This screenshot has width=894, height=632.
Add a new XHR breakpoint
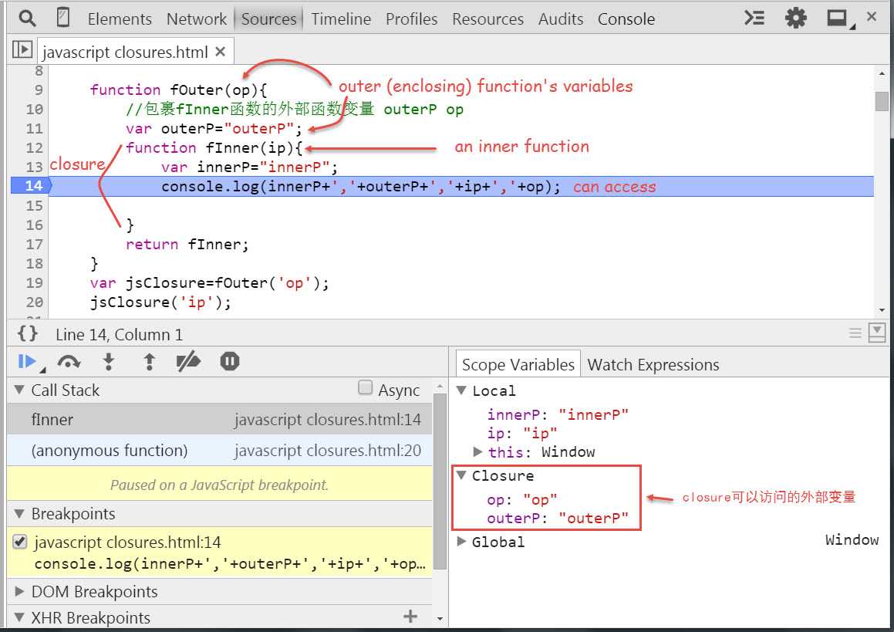[x=410, y=616]
